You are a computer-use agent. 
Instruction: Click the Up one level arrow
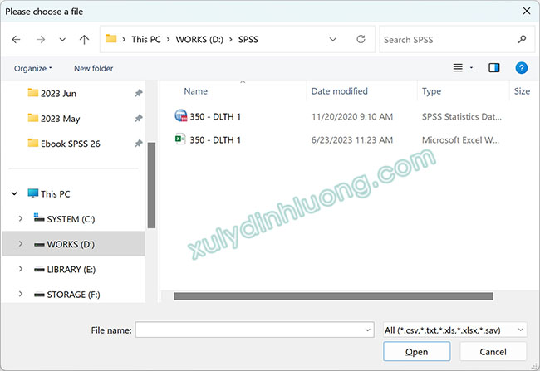[84, 39]
